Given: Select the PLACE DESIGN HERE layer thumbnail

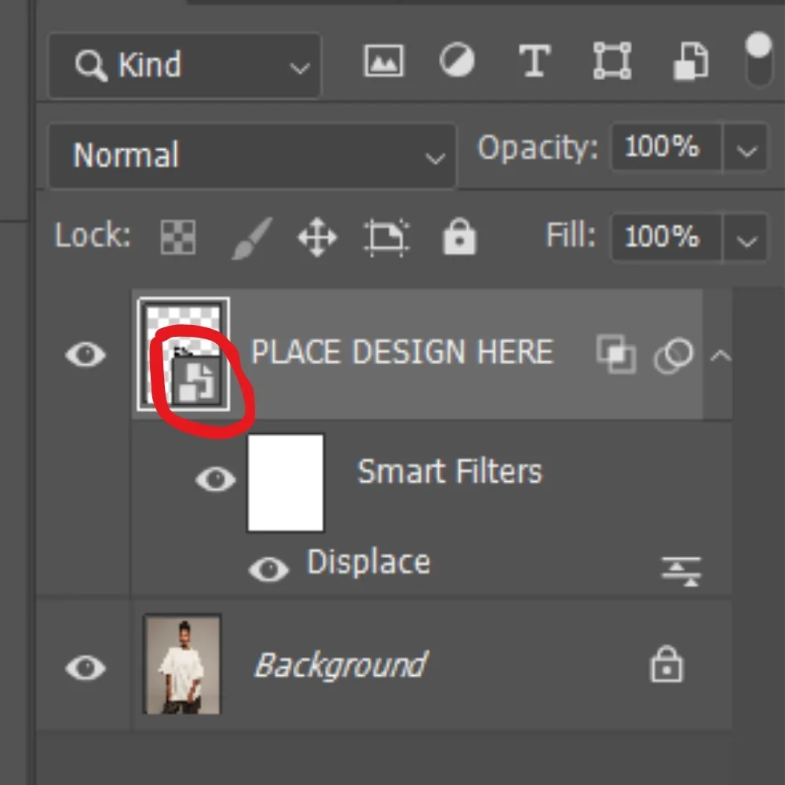Looking at the screenshot, I should [184, 355].
